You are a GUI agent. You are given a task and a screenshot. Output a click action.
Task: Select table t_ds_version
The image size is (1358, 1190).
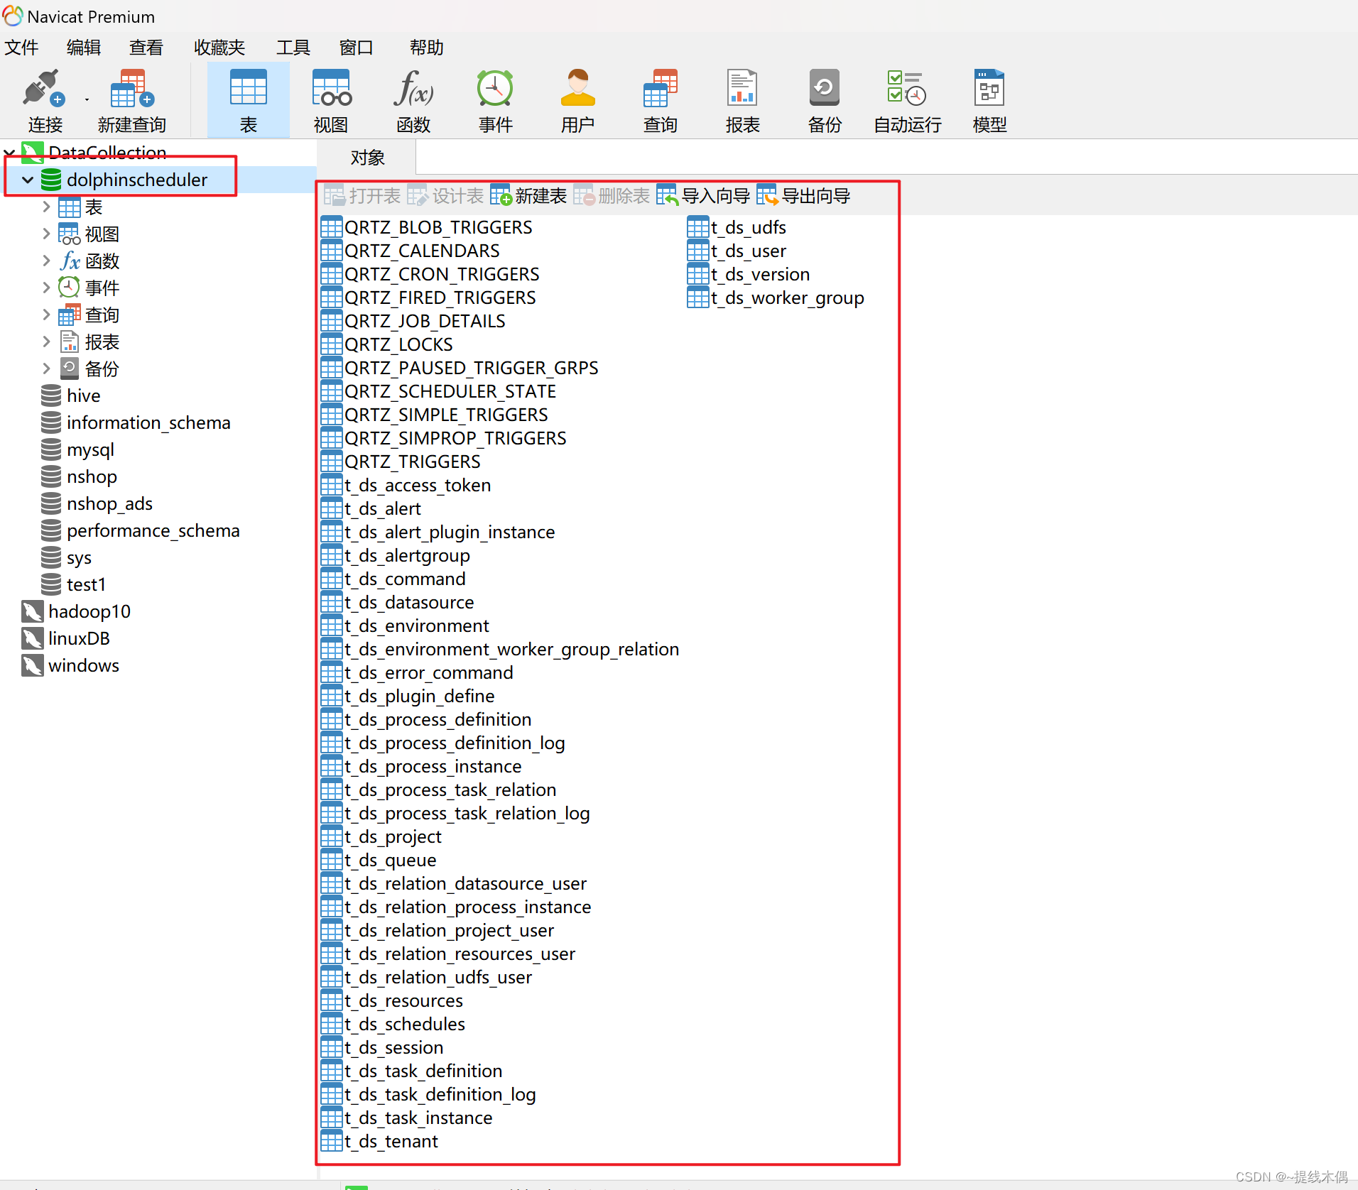[760, 274]
